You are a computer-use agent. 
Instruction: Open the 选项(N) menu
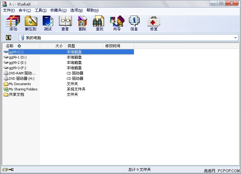pyautogui.click(x=77, y=10)
